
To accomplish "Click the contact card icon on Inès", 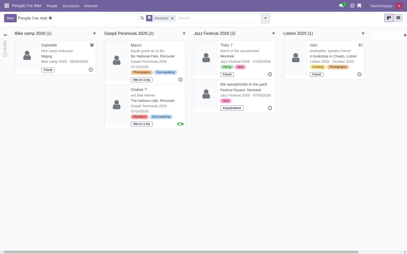I will tap(360, 45).
